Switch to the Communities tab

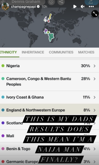click(61, 52)
